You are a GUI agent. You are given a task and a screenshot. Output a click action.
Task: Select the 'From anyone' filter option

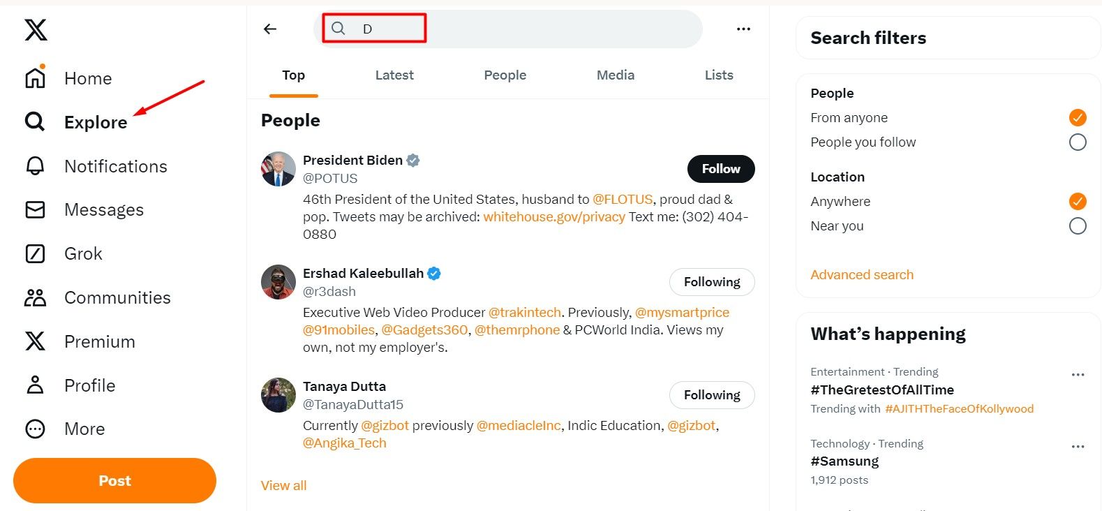coord(1077,118)
